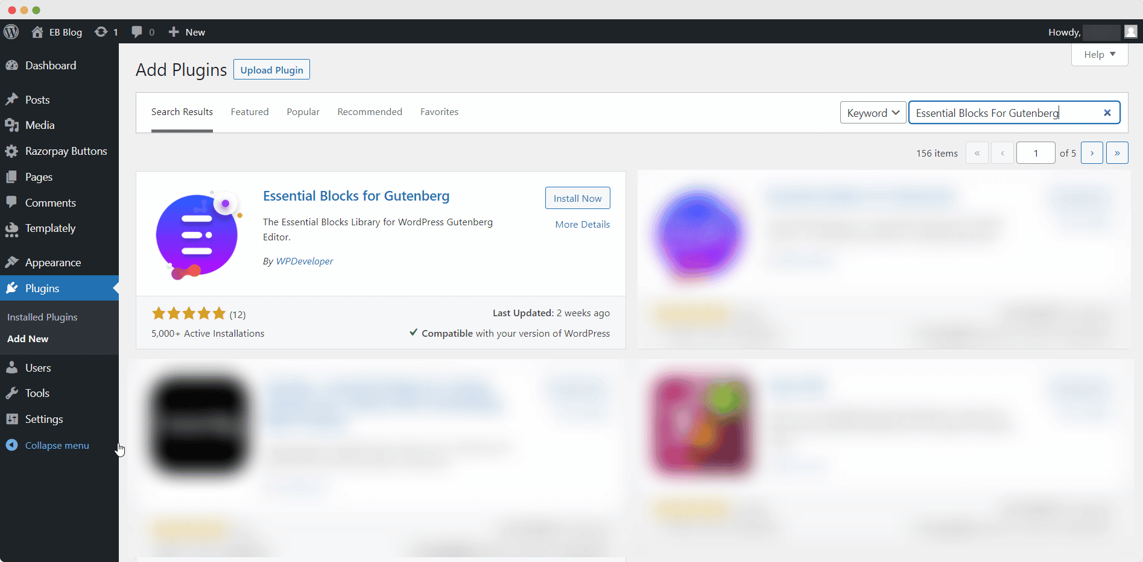Switch to Popular tab
The height and width of the screenshot is (562, 1143).
(x=303, y=112)
